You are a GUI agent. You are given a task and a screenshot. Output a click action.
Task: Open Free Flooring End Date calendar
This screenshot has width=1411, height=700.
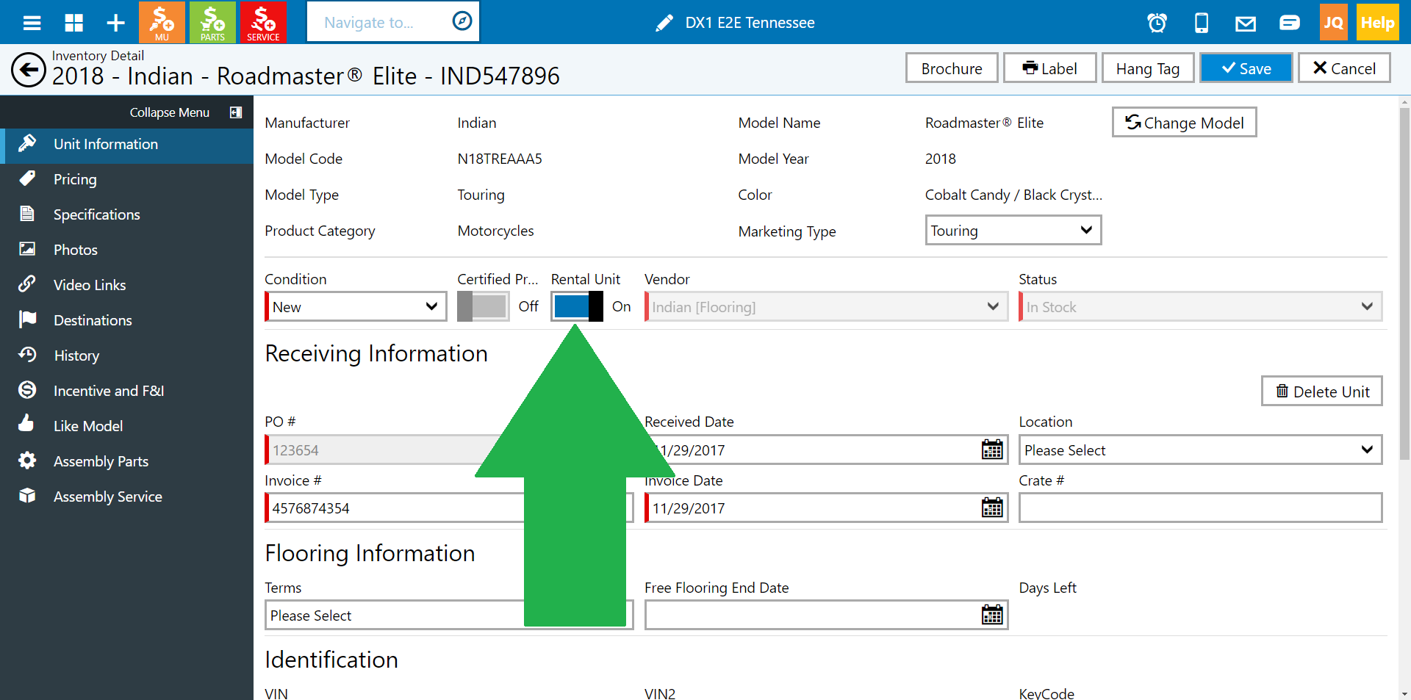point(992,615)
